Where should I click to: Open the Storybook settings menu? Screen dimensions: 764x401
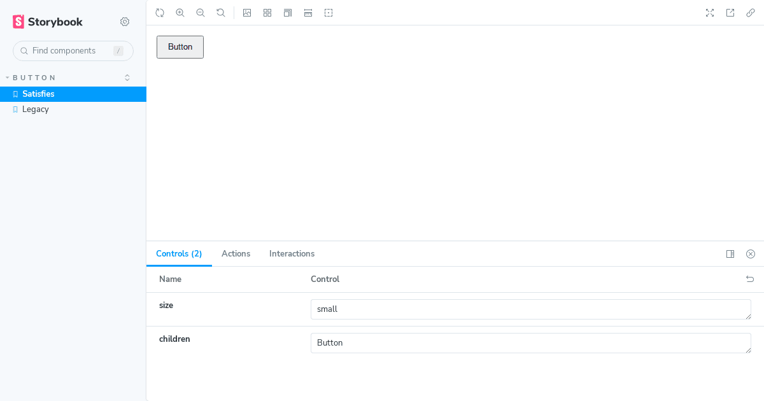[x=125, y=21]
